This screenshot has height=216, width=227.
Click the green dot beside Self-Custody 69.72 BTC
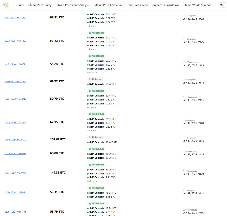point(88,84)
